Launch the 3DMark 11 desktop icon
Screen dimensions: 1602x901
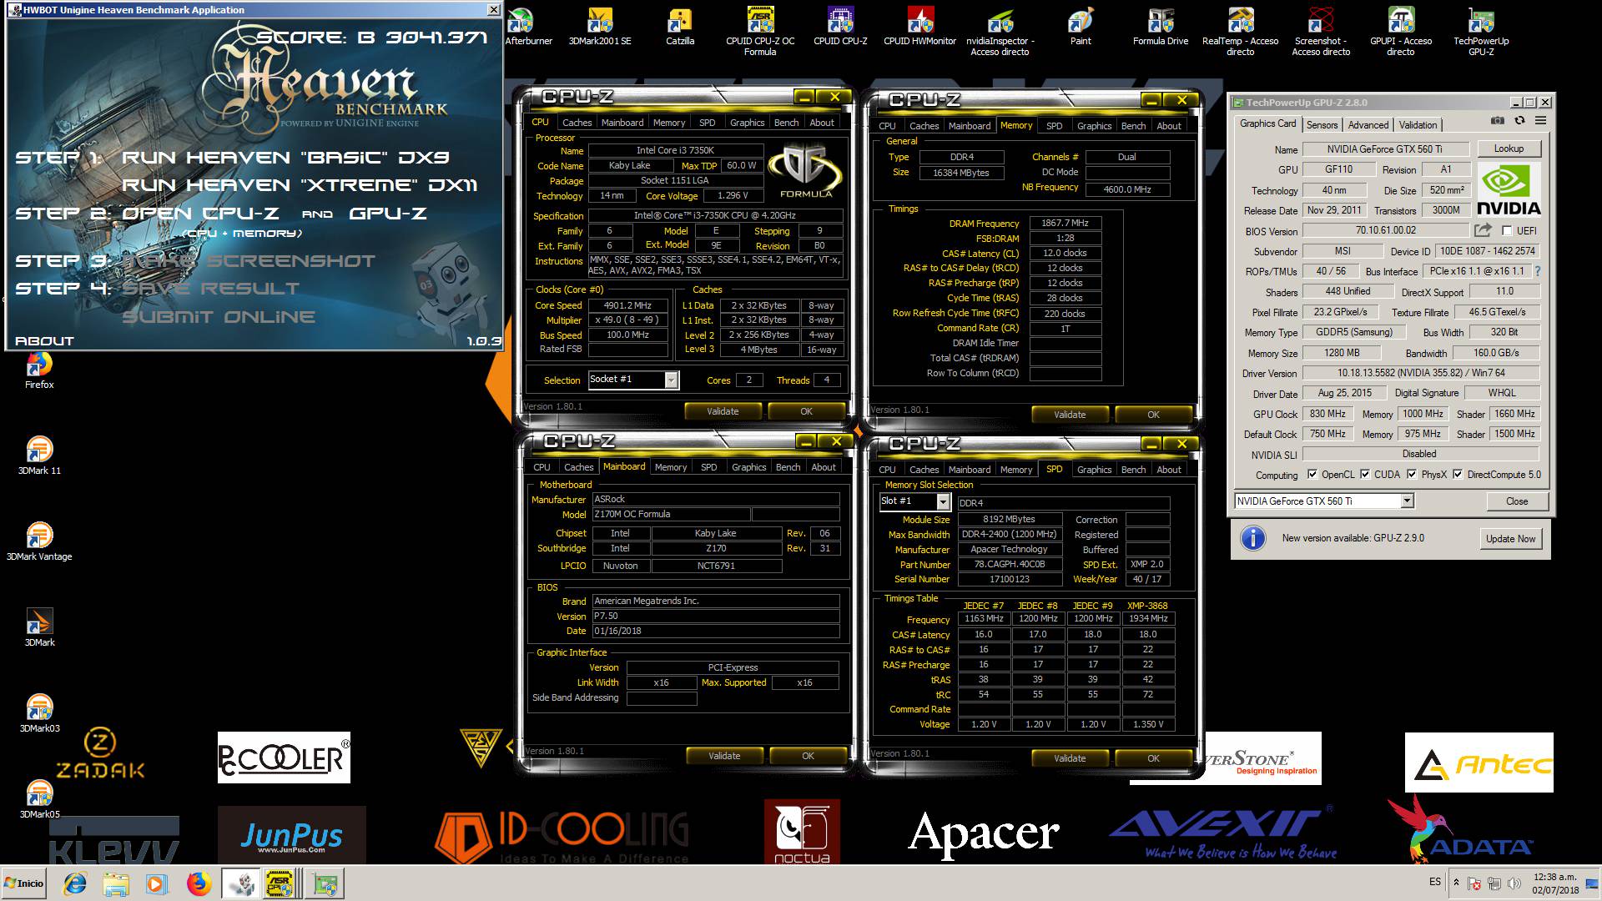coord(39,456)
